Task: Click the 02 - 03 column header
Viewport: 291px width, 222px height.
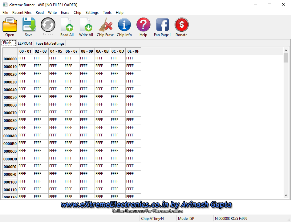Action: point(41,51)
